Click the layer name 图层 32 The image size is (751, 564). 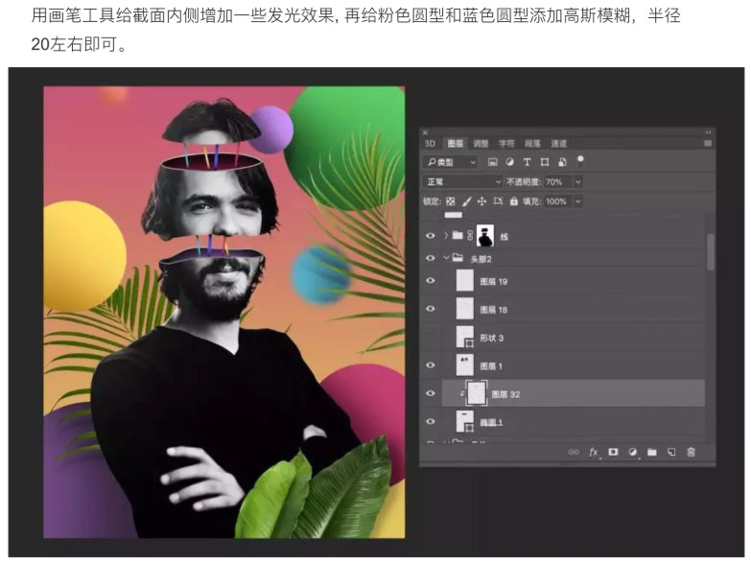505,394
